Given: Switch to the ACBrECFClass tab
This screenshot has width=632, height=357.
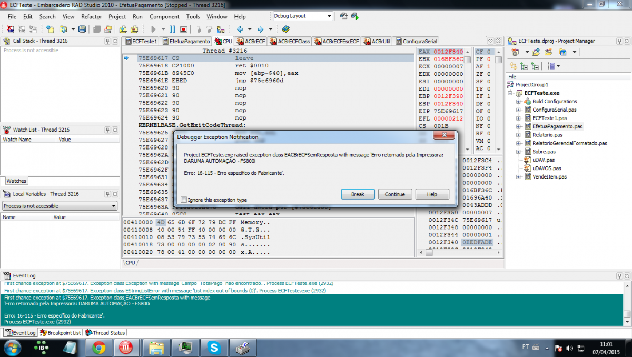Looking at the screenshot, I should pos(290,41).
